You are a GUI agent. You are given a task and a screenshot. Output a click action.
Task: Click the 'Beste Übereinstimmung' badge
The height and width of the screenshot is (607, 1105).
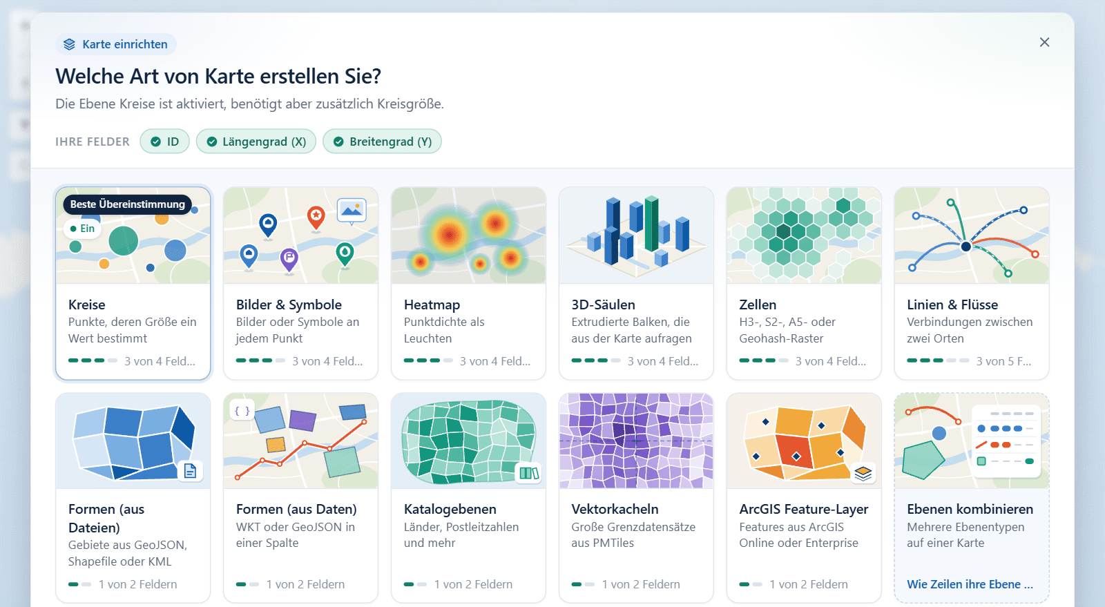127,204
